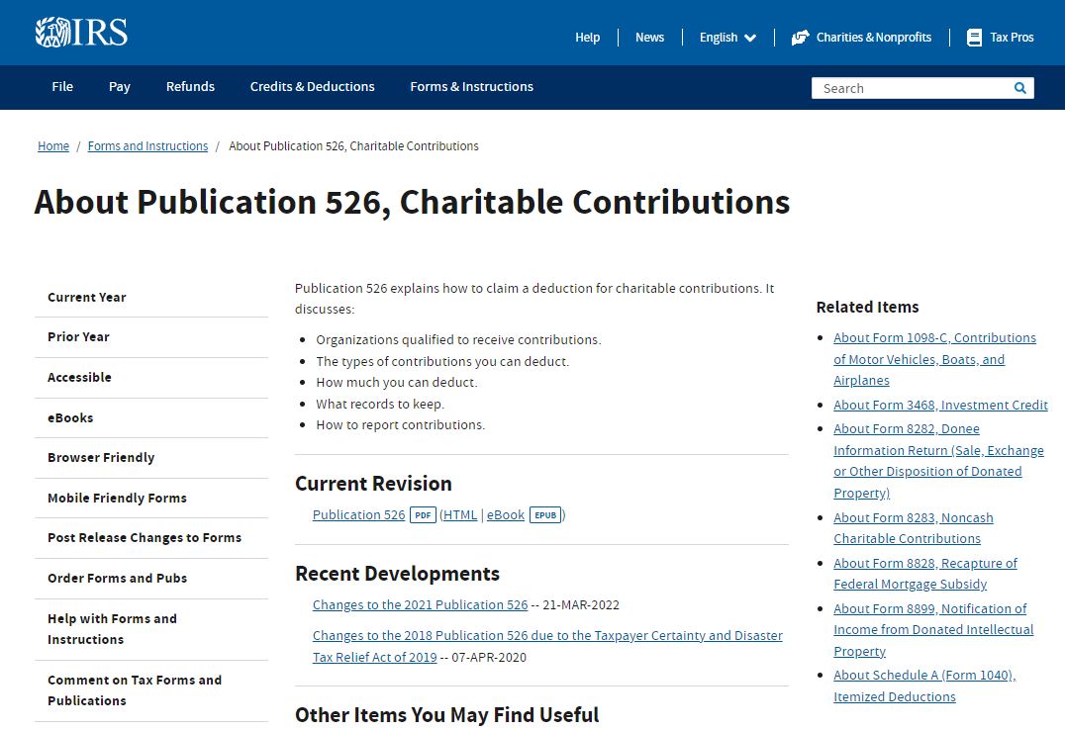Screen dimensions: 1065x731
Task: Open the File menu
Action: [62, 87]
